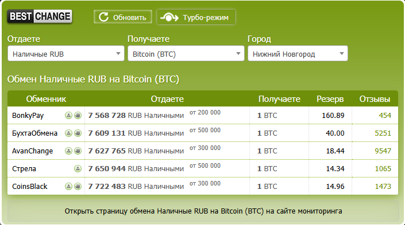Click the reserve value 40.00

pos(335,133)
